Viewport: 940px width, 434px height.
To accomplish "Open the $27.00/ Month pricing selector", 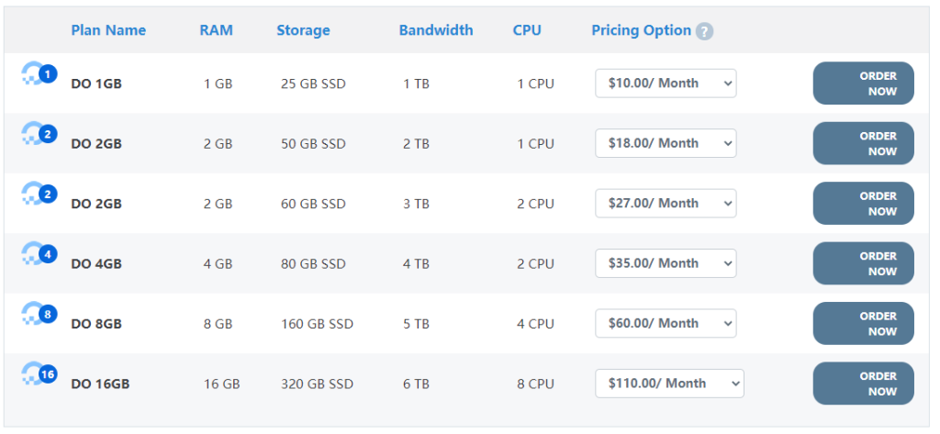I will [x=666, y=204].
